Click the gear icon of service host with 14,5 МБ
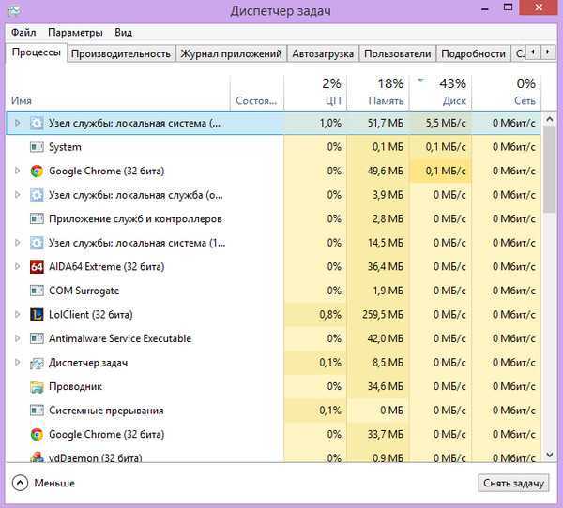 click(37, 243)
